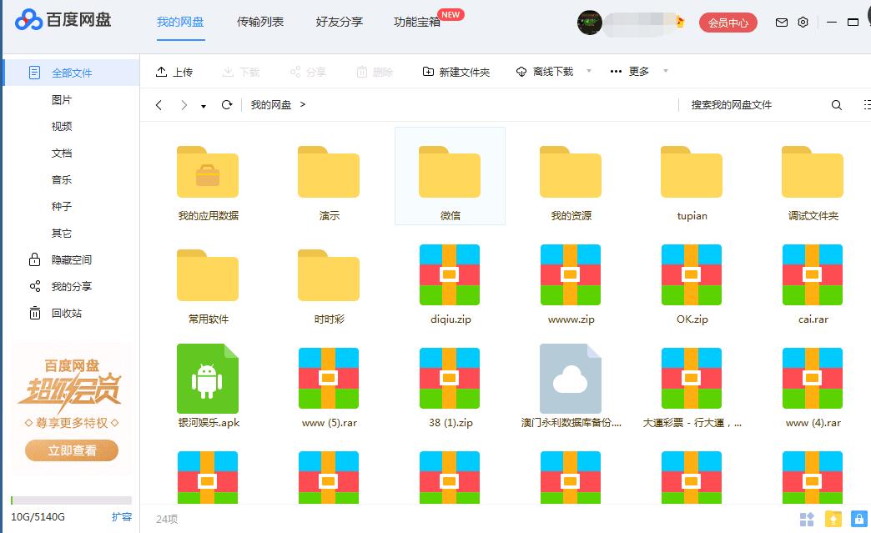Click the search magnifier icon
The height and width of the screenshot is (533, 871).
click(837, 105)
